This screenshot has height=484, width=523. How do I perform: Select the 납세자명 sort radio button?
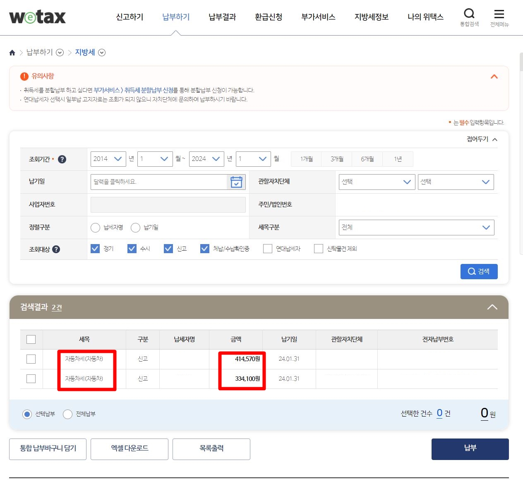click(x=95, y=228)
